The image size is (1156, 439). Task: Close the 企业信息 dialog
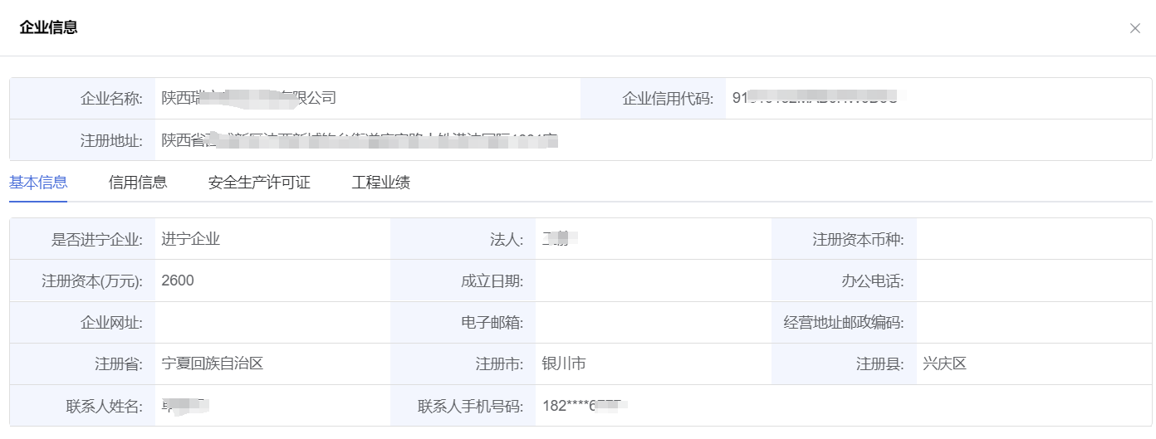click(x=1134, y=28)
